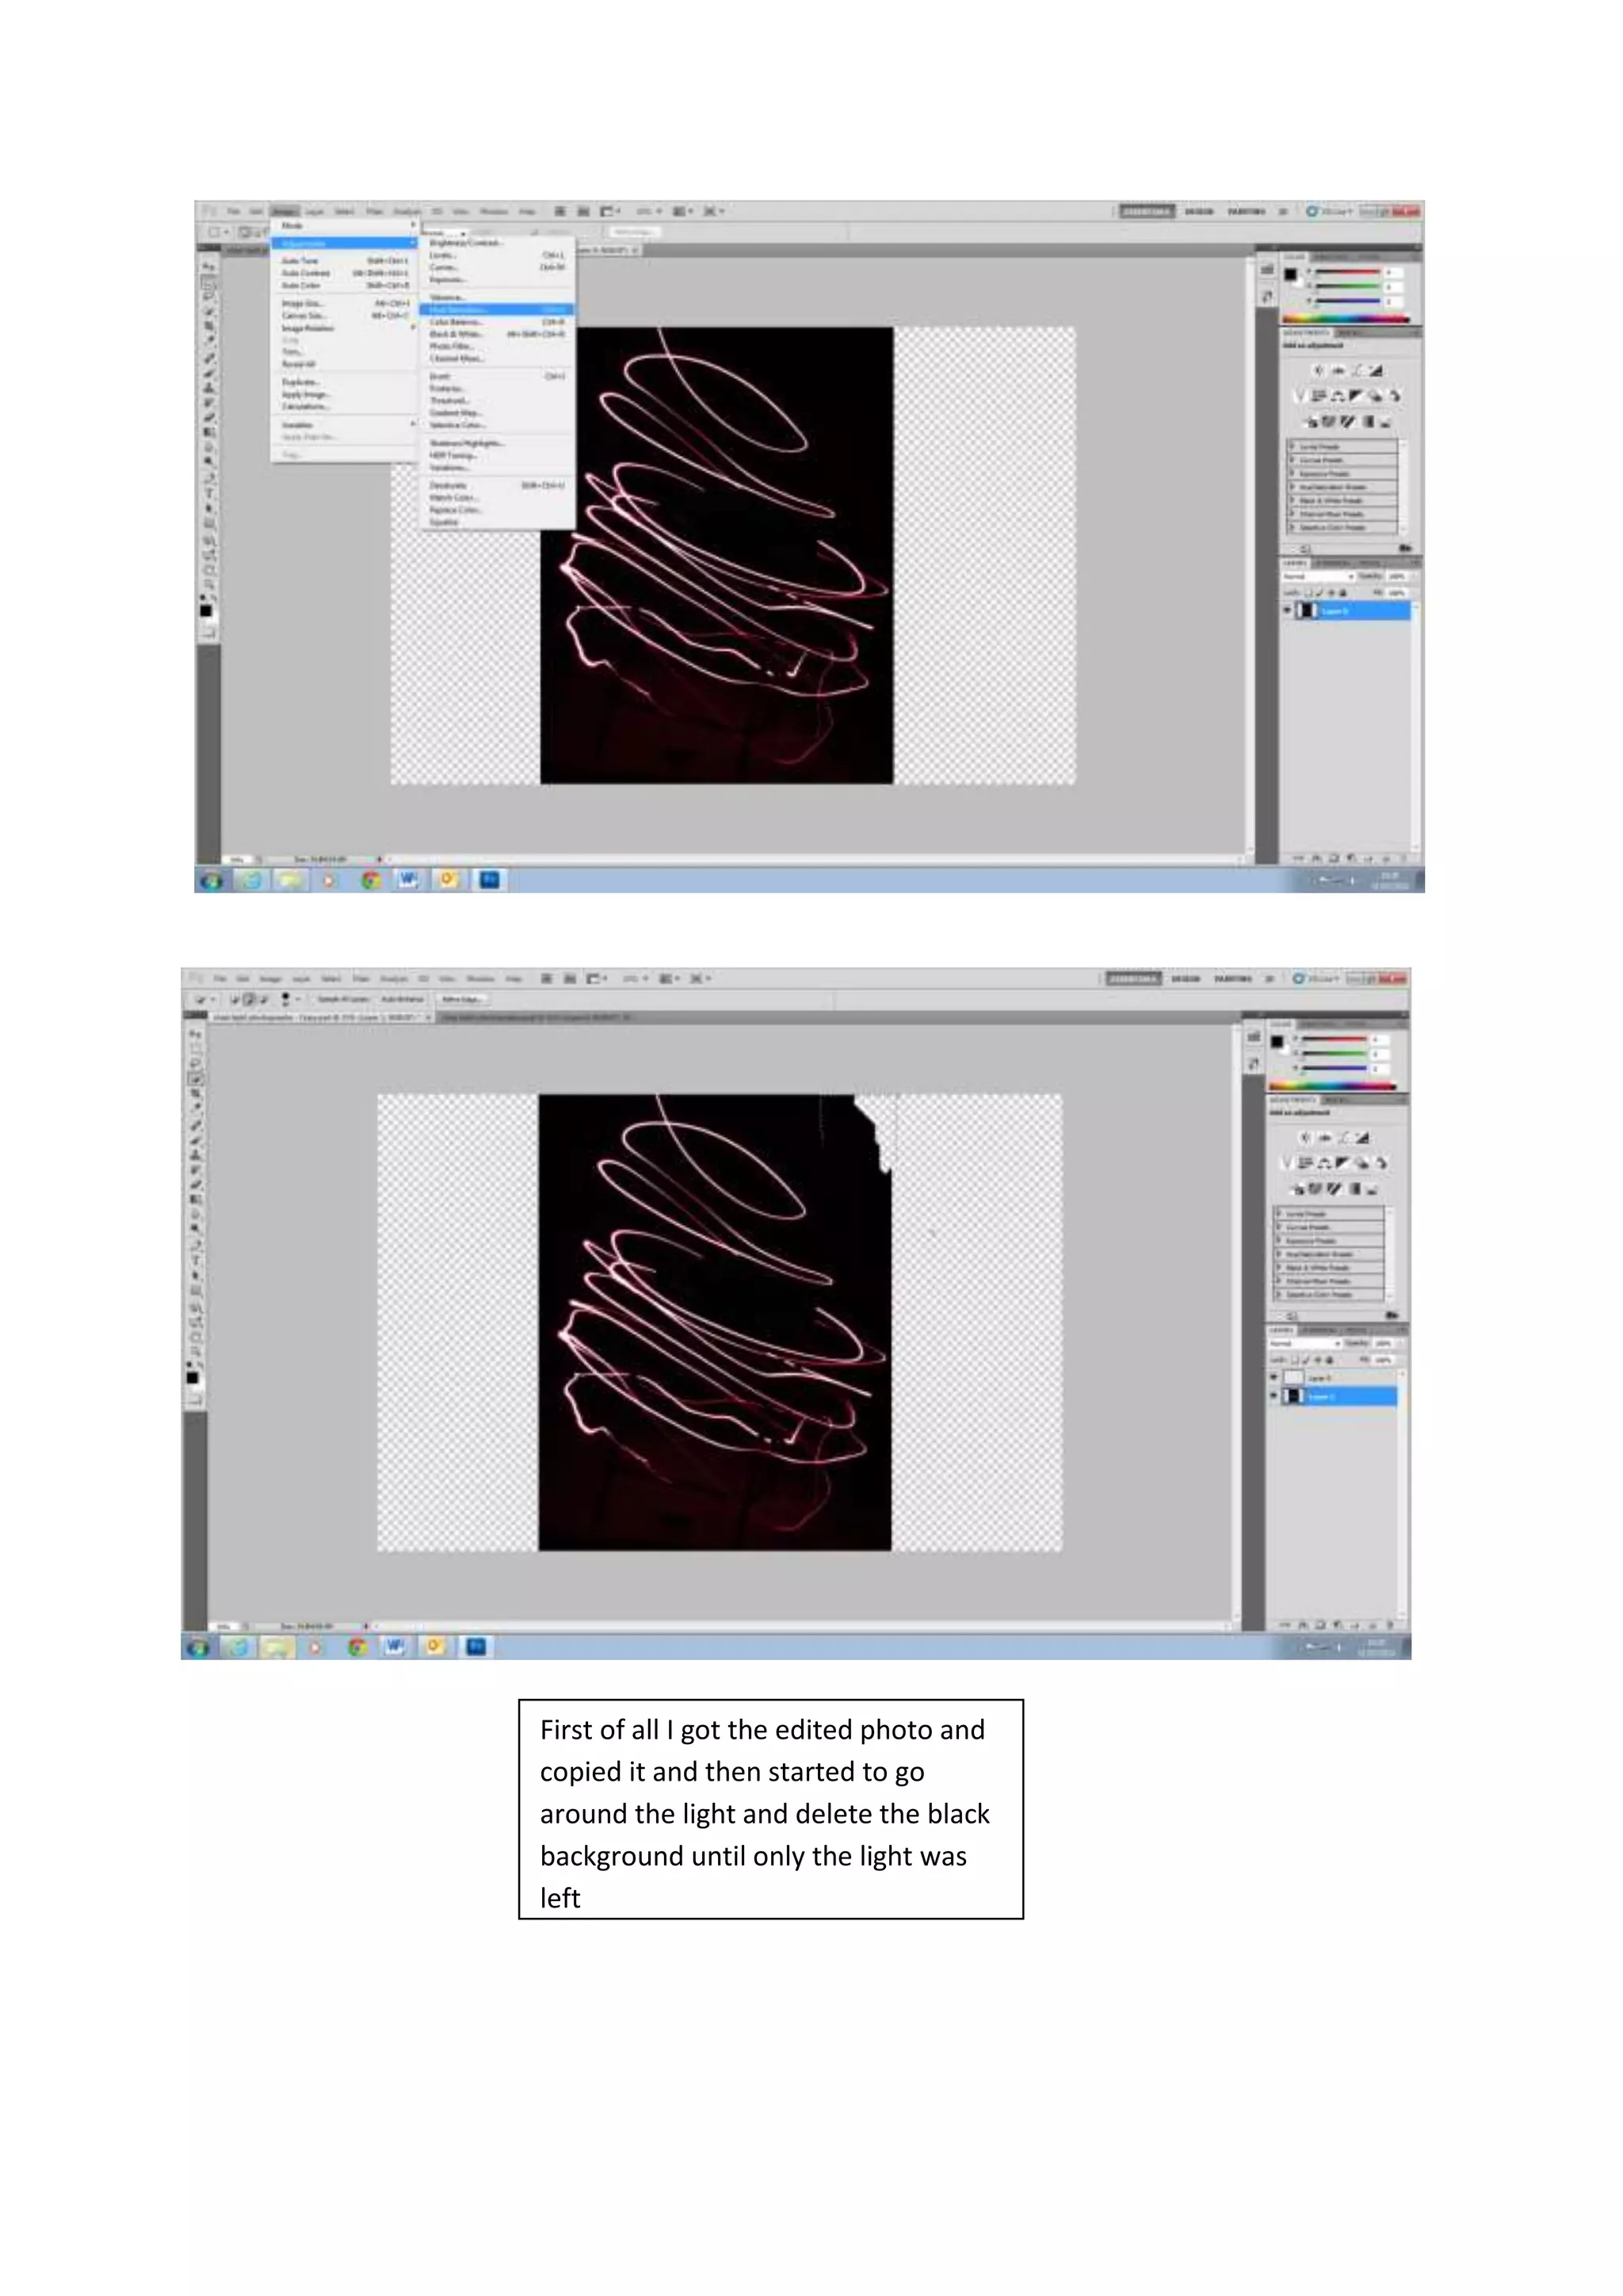Add Curves adjustment icon in top screenshot panel
The height and width of the screenshot is (2296, 1623).
1358,371
